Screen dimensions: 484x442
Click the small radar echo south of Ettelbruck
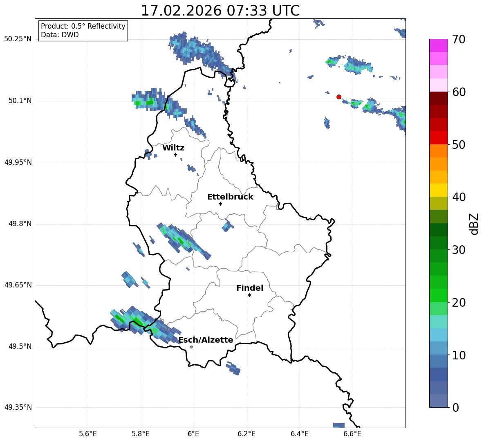[228, 226]
